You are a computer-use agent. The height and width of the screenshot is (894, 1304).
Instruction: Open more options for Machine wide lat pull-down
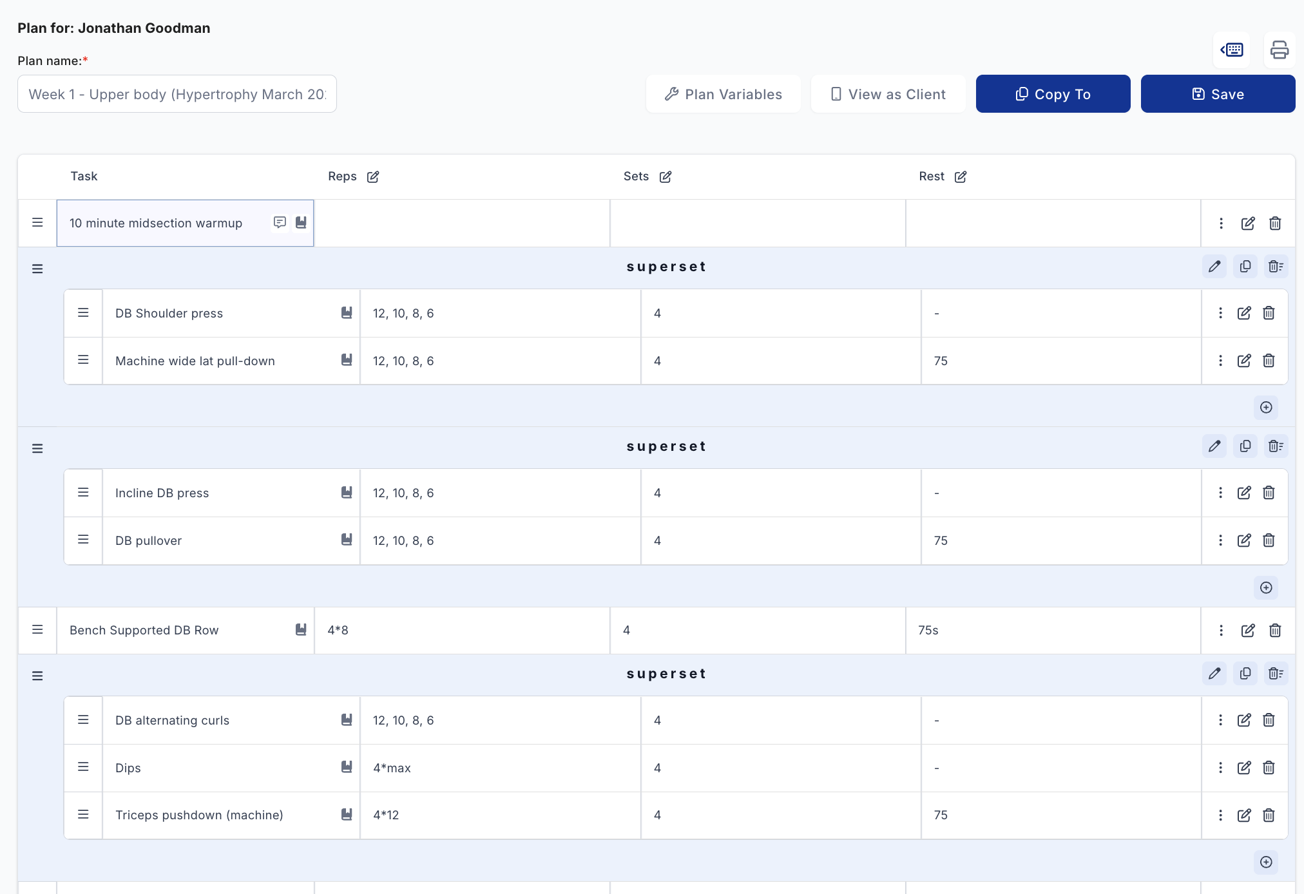click(x=1220, y=361)
